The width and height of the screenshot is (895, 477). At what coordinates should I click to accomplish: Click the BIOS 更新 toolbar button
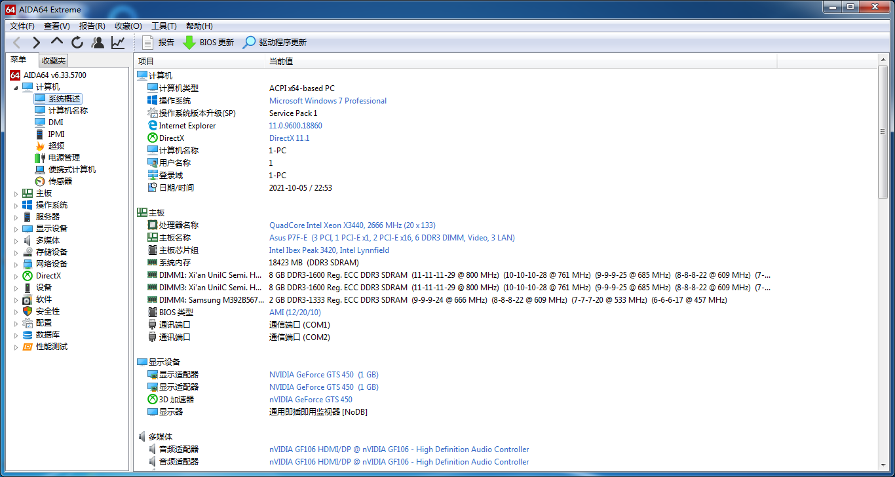(208, 43)
